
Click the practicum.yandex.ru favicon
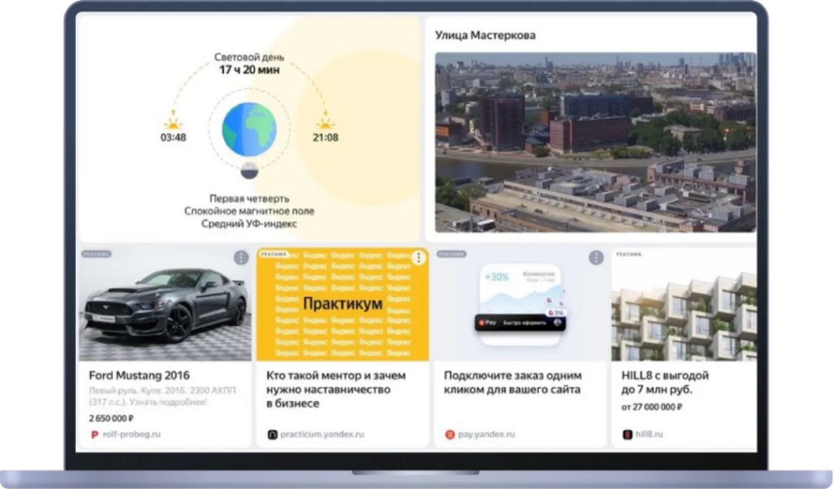click(273, 434)
